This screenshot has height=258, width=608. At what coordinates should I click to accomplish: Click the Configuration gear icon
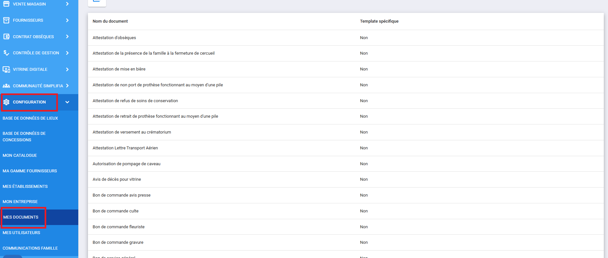point(6,102)
